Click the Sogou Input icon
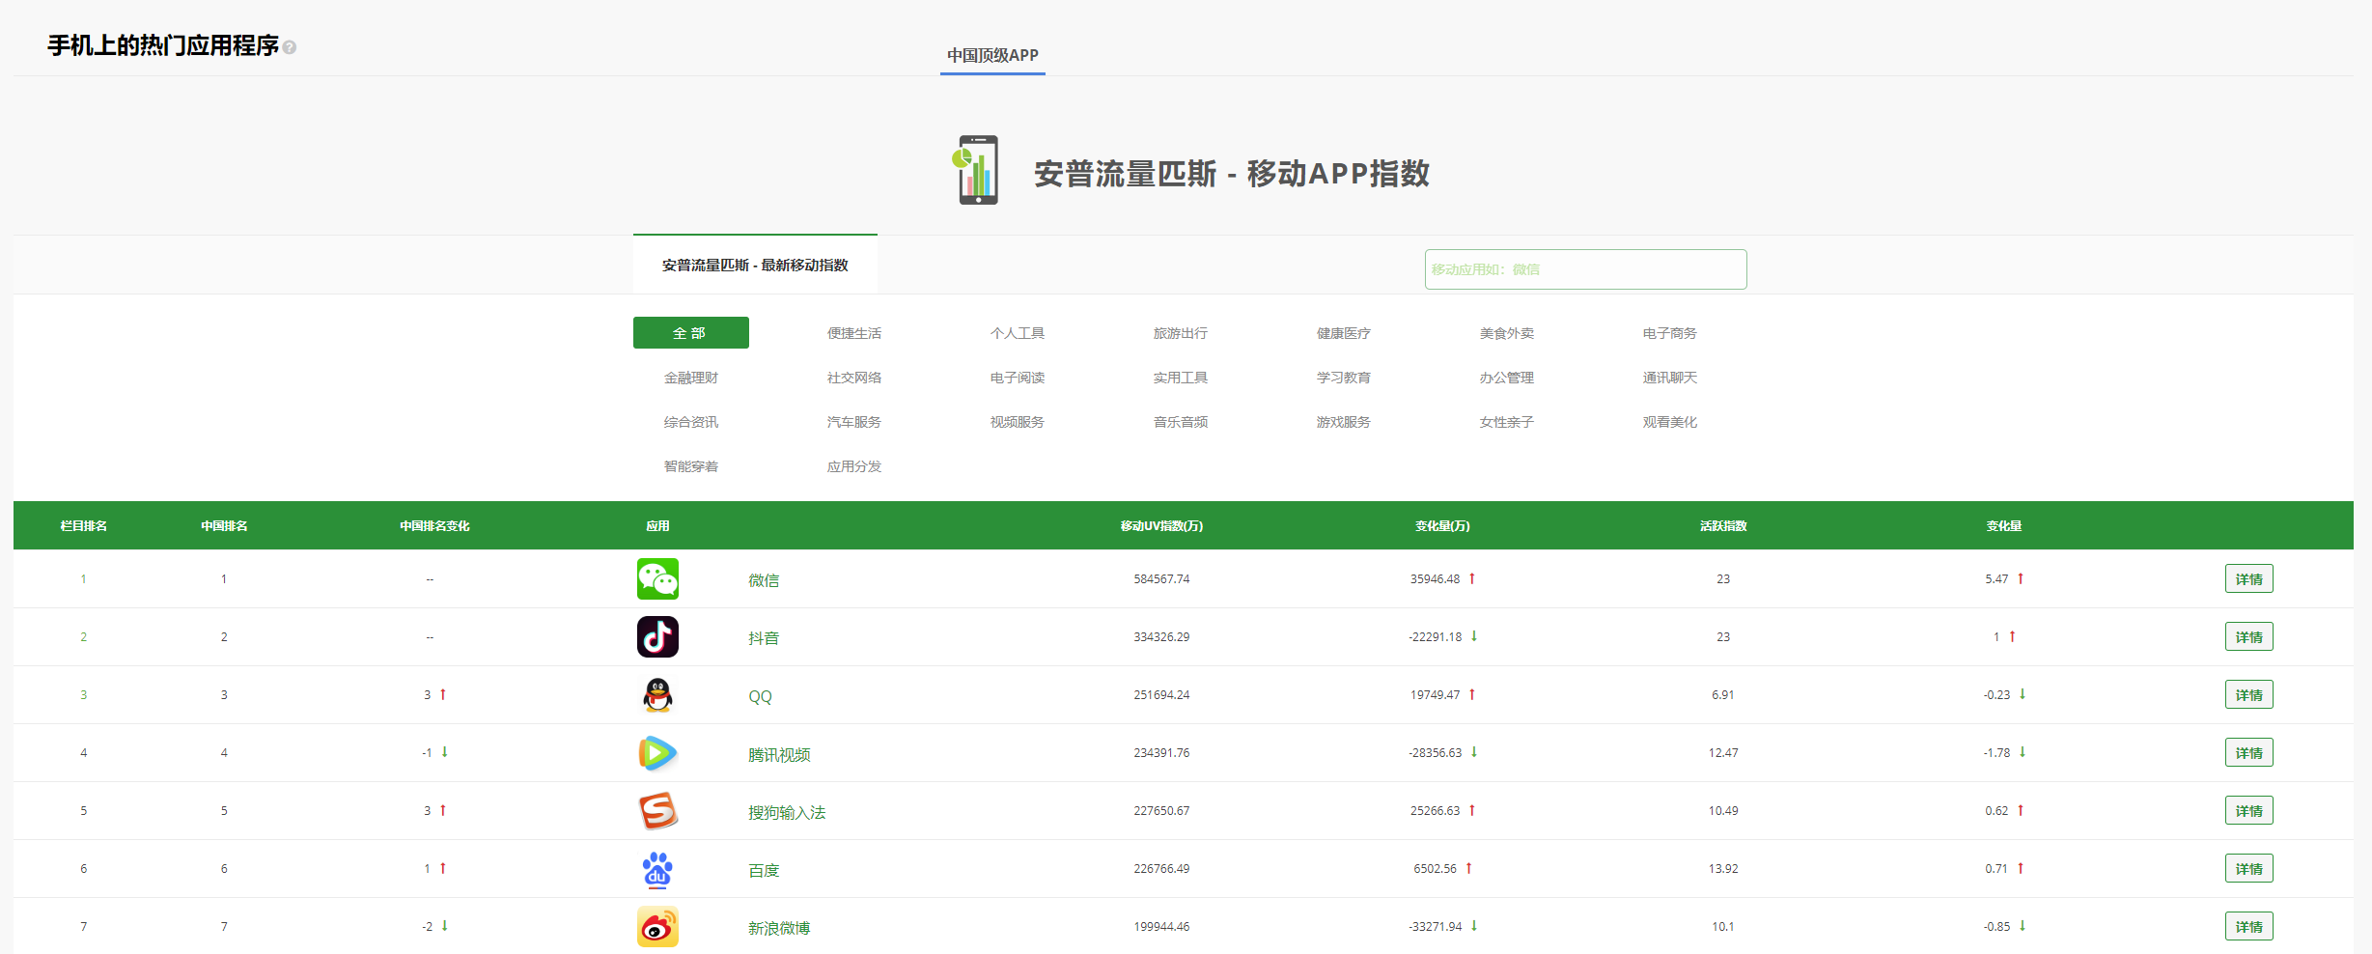Viewport: 2372px width, 954px height. tap(657, 811)
